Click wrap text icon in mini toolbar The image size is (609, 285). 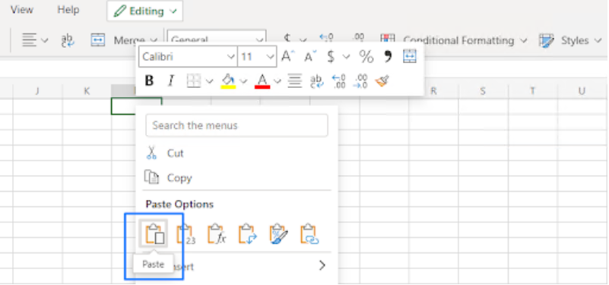pos(317,81)
